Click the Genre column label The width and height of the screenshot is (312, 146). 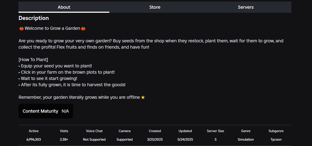246,131
